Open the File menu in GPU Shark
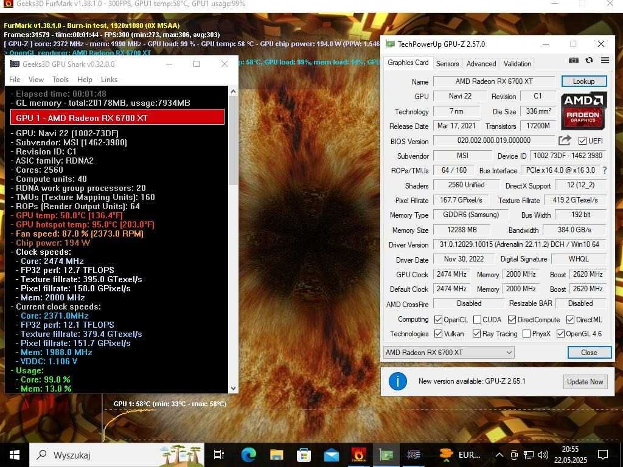The image size is (623, 467). 15,80
